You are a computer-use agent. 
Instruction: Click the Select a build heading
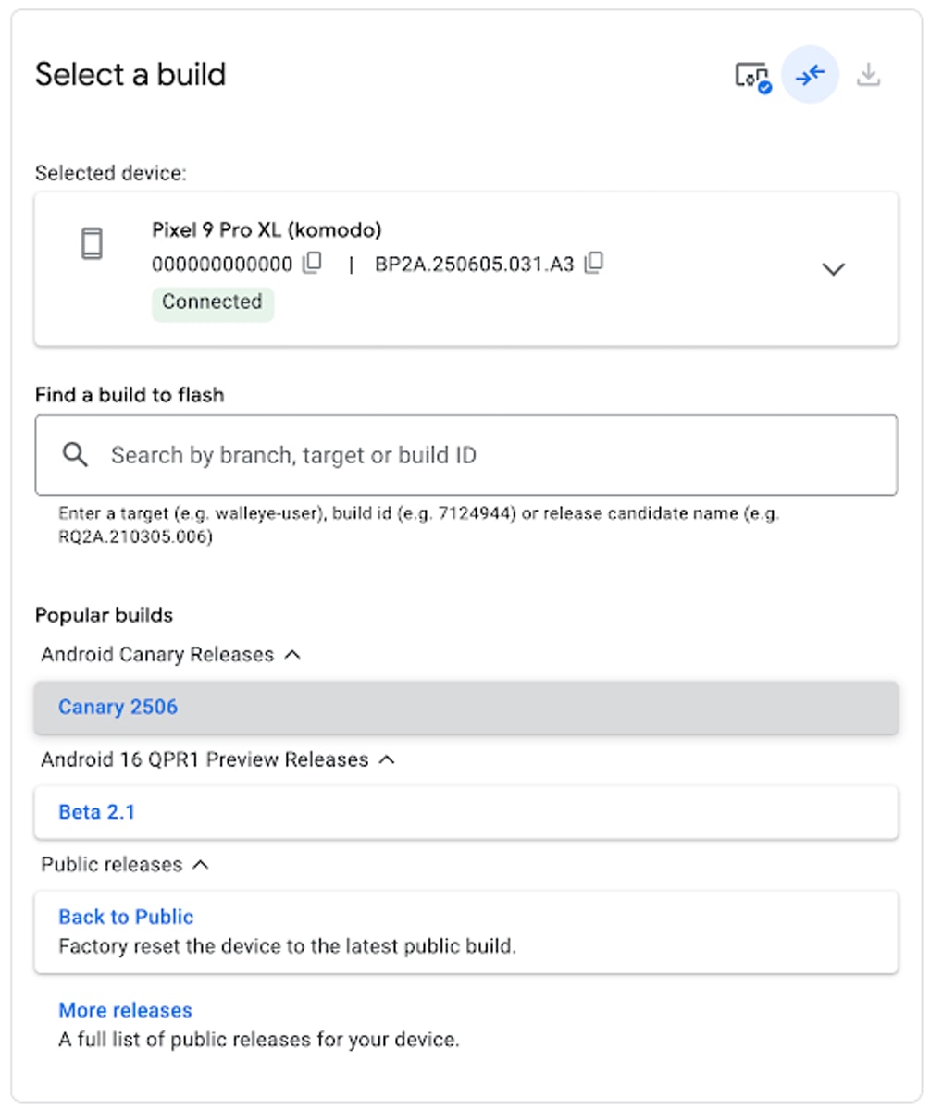point(130,74)
